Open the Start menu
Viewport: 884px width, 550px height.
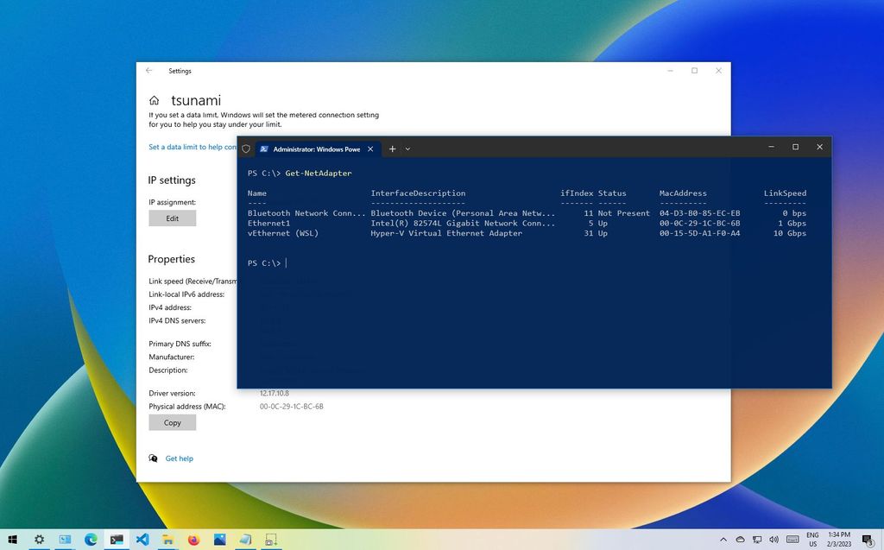click(x=13, y=540)
